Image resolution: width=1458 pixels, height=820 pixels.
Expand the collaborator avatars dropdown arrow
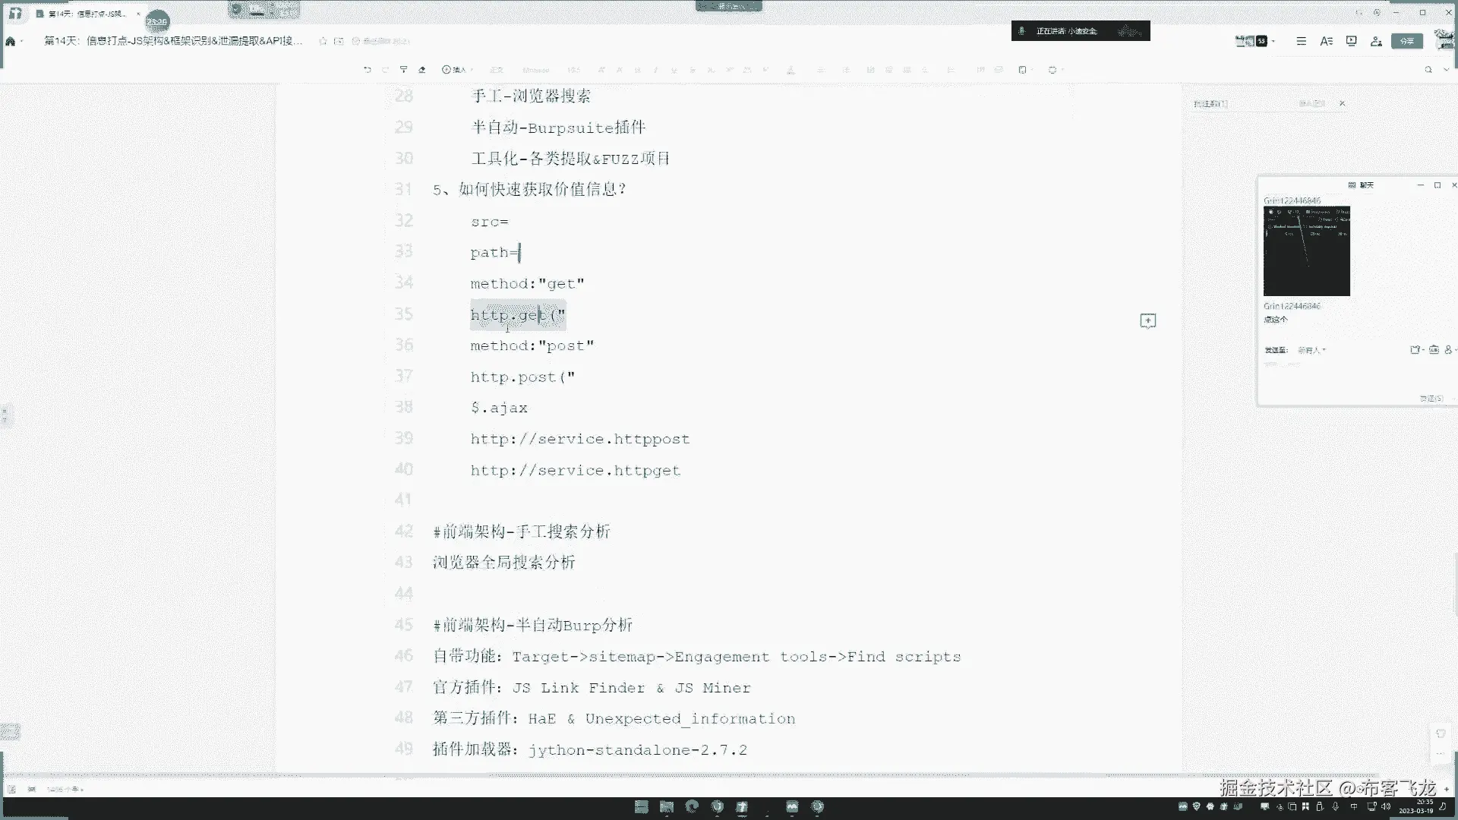point(1273,41)
